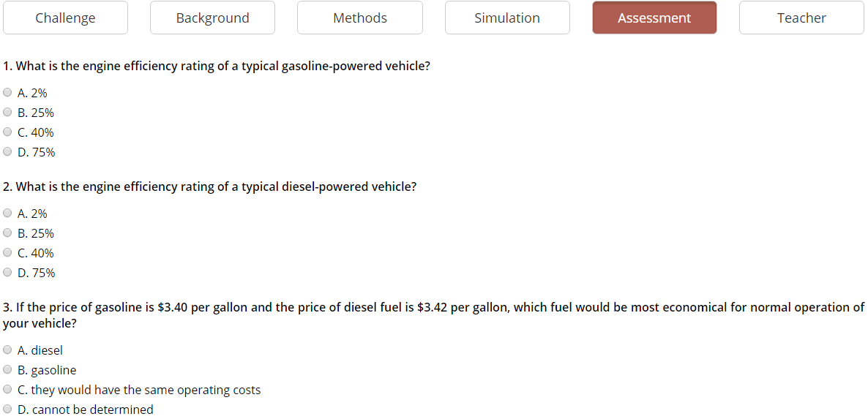Pick 'cannot be determined' for question 3
The image size is (868, 419).
[x=7, y=409]
